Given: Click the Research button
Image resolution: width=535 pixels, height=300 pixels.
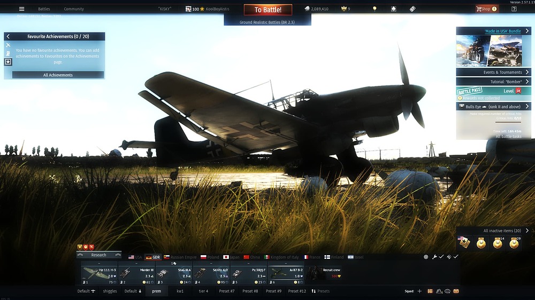Looking at the screenshot, I should [x=99, y=255].
